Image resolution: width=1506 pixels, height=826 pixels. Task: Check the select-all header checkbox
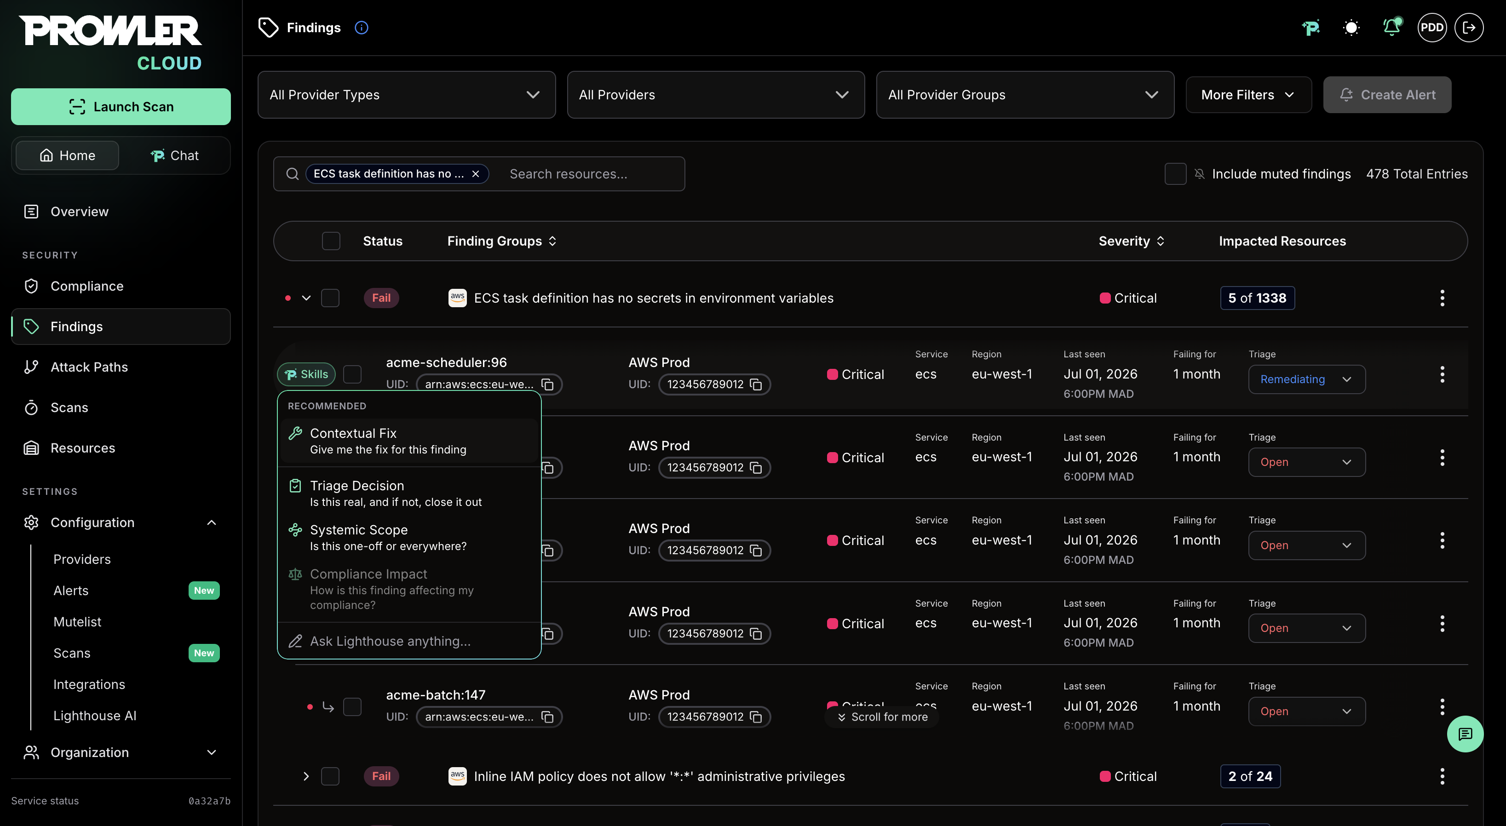pyautogui.click(x=331, y=241)
